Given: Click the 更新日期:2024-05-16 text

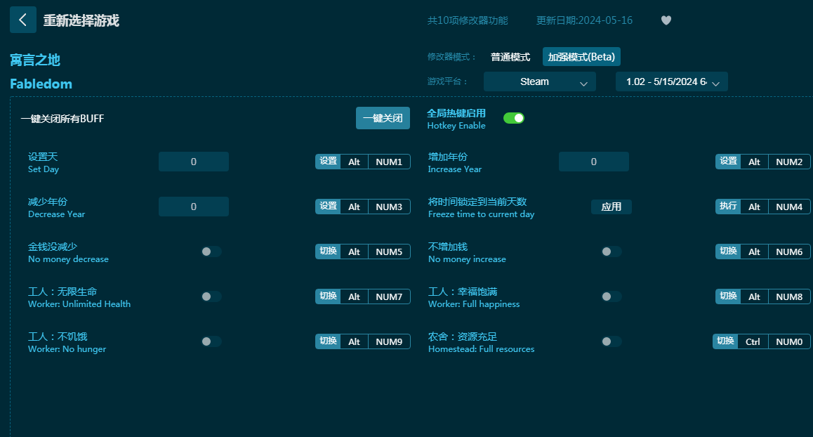Looking at the screenshot, I should pyautogui.click(x=584, y=20).
